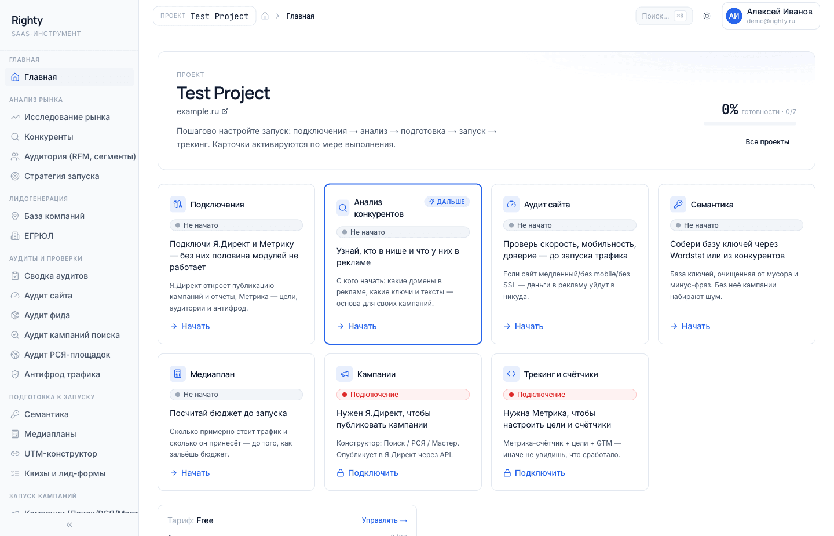Screen dimensions: 834x536
Task: Click Подключить in Кампании card
Action: (368, 473)
